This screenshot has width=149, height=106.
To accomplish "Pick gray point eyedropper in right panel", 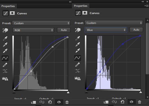I will [78, 44].
